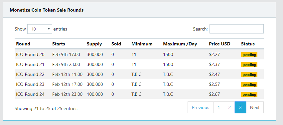Viewport: 283px width, 125px height.
Task: Click the Feb 12th 17:00 start time
Action: click(67, 84)
